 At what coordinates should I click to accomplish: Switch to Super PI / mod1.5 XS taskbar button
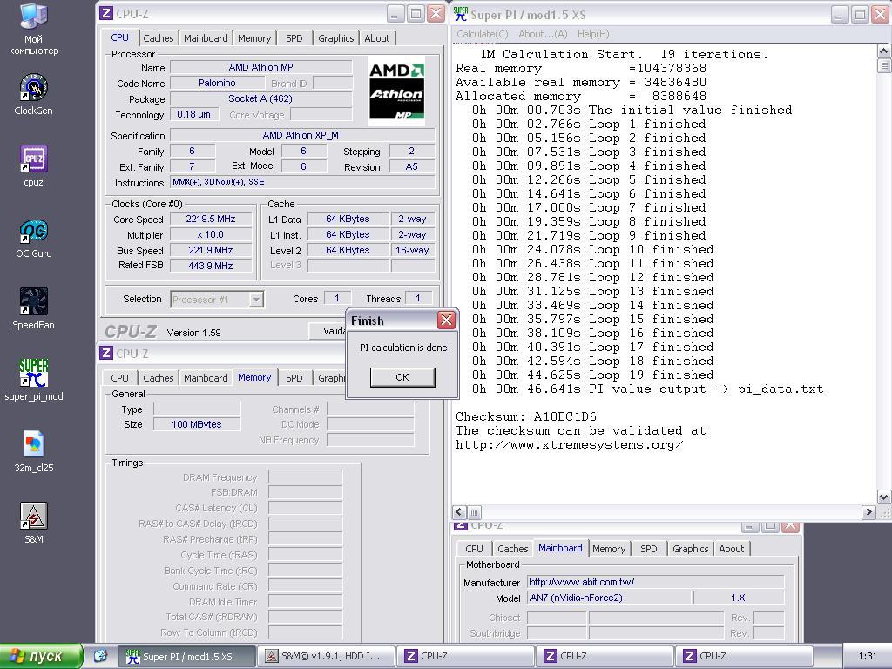(x=186, y=656)
